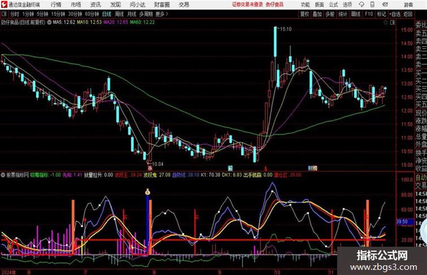Click the diamond icon at chart top-right
The image size is (427, 275).
[385, 23]
